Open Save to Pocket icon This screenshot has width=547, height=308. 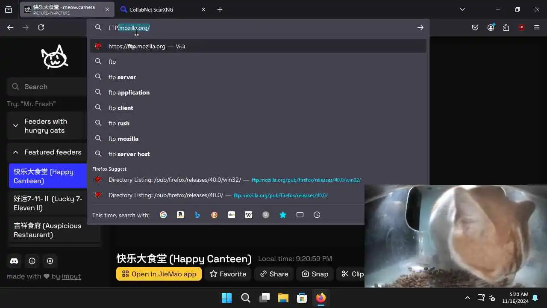(x=475, y=27)
